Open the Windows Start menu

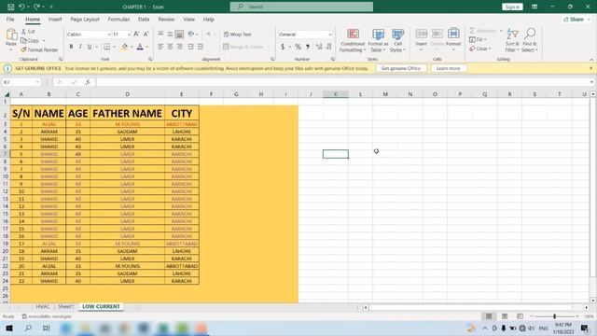click(9, 328)
